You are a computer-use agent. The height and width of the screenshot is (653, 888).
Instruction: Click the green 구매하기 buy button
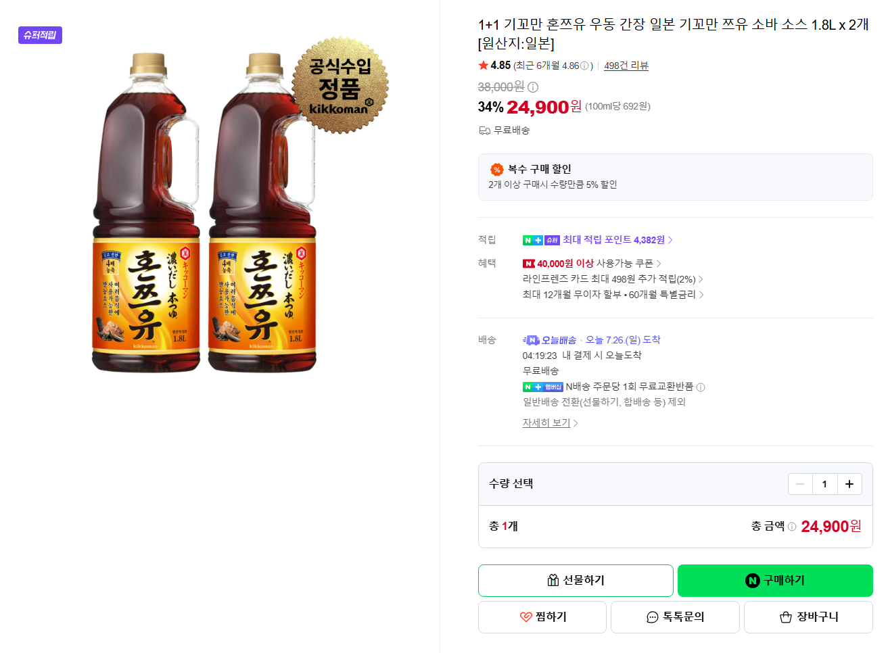pyautogui.click(x=775, y=581)
